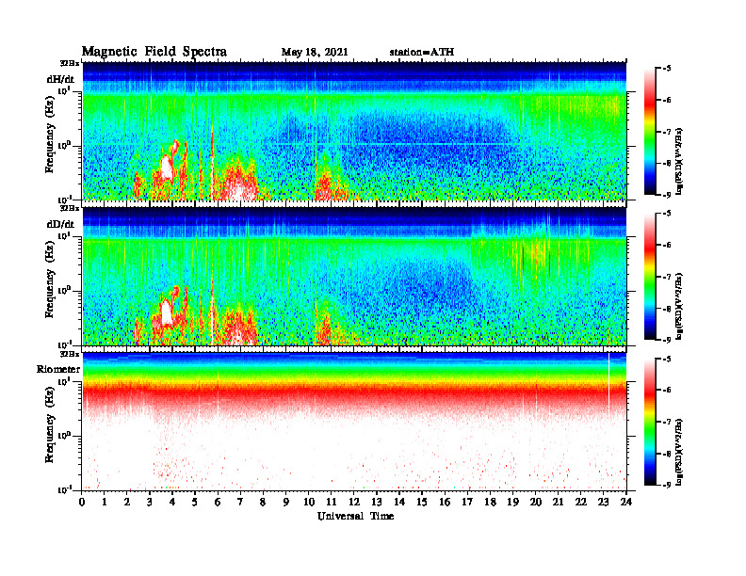Click the "32Hz" label atop the dH/dt panel

69,63
